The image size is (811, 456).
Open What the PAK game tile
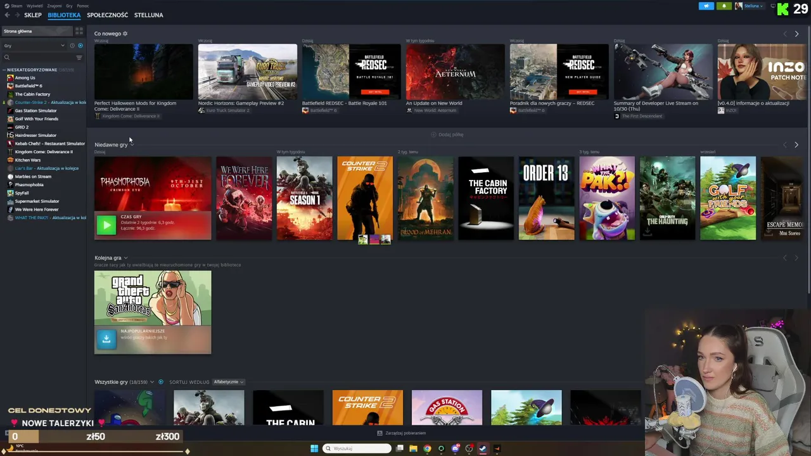coord(607,198)
